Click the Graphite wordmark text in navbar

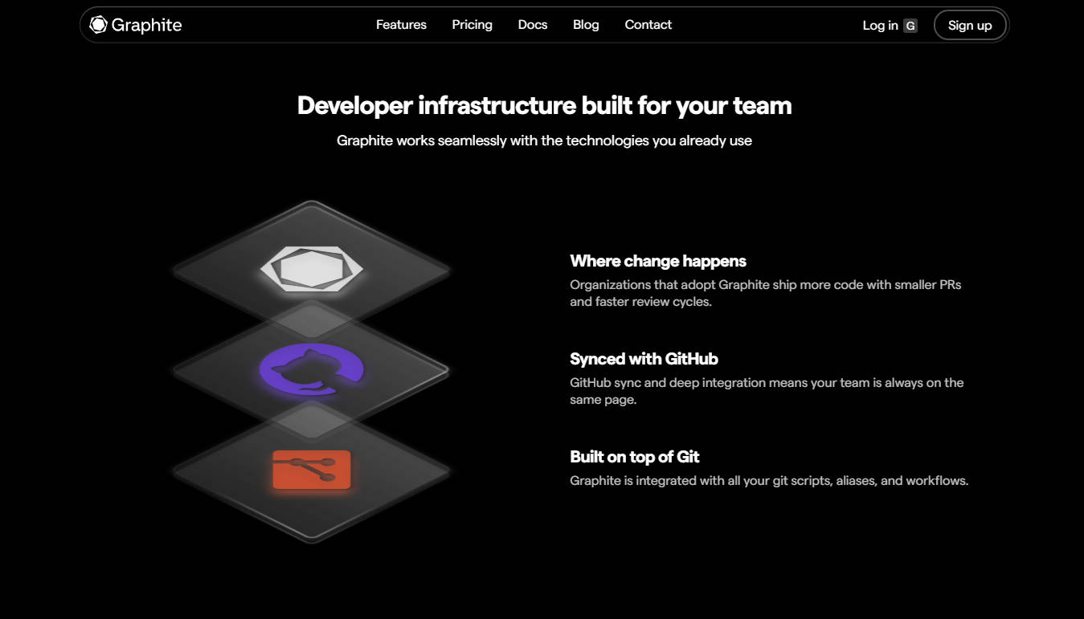146,25
